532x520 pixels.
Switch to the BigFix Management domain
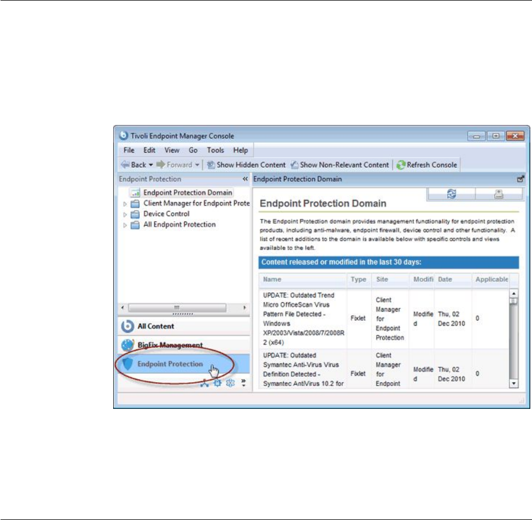point(184,345)
